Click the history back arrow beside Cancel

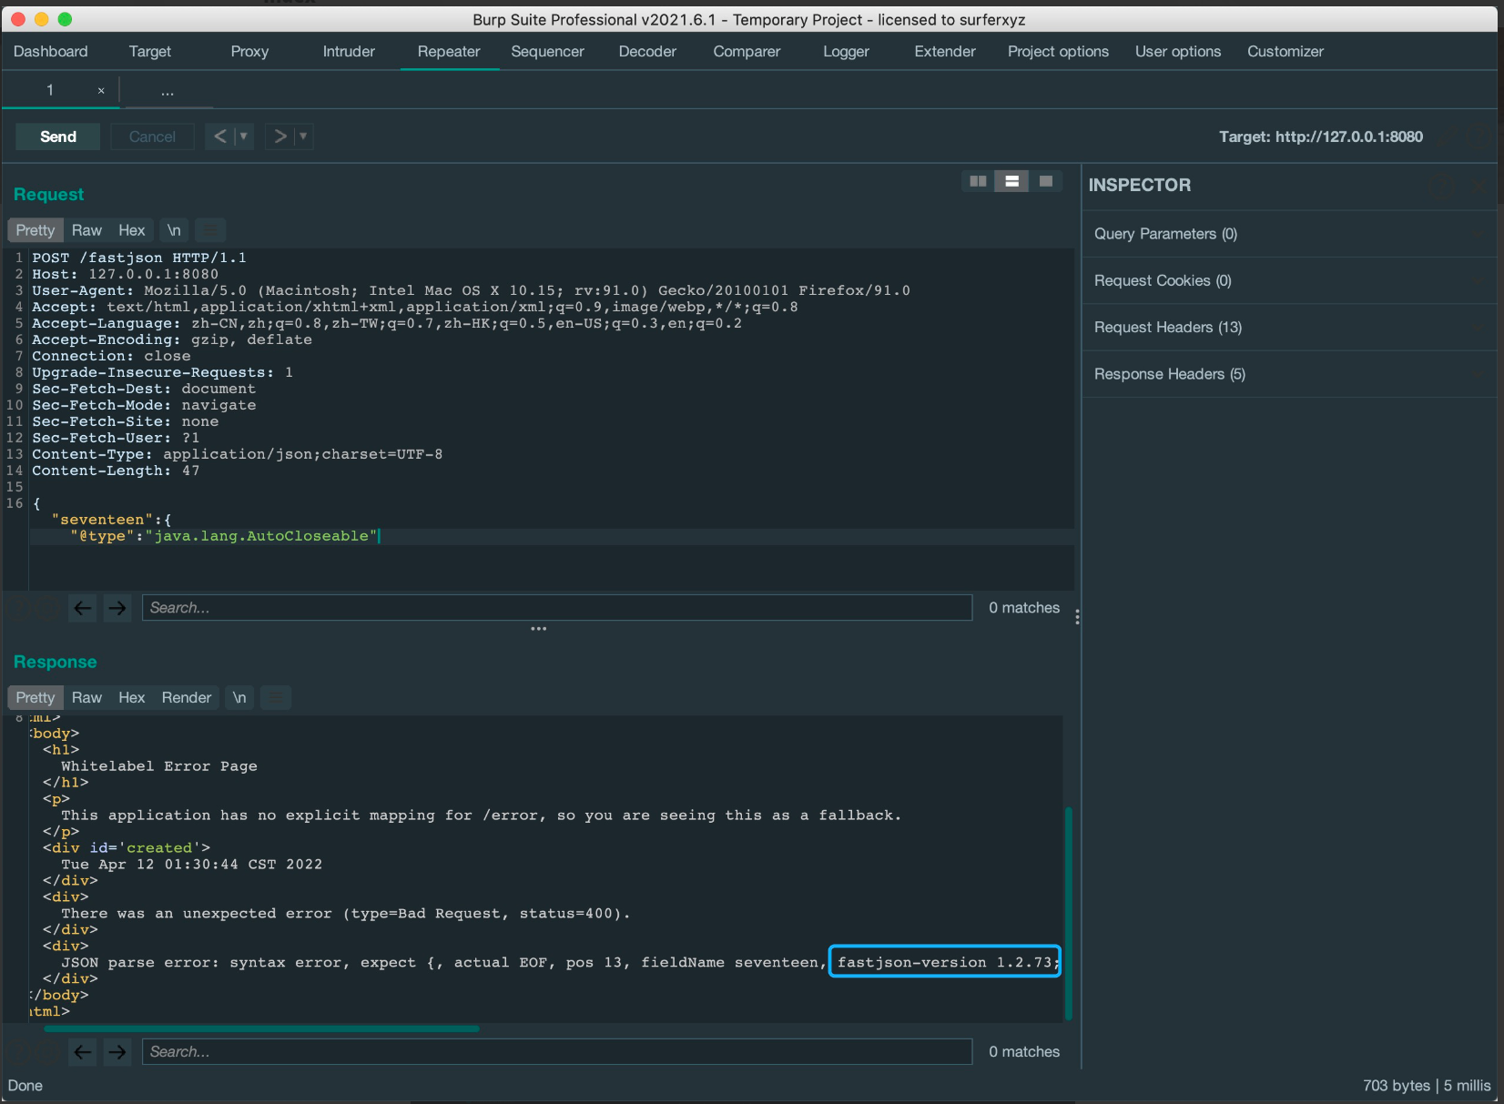coord(219,137)
